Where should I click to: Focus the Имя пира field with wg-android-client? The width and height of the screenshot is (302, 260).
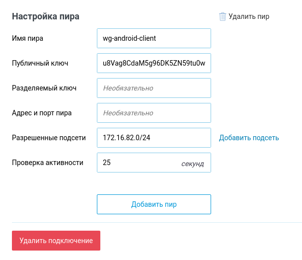pyautogui.click(x=154, y=38)
